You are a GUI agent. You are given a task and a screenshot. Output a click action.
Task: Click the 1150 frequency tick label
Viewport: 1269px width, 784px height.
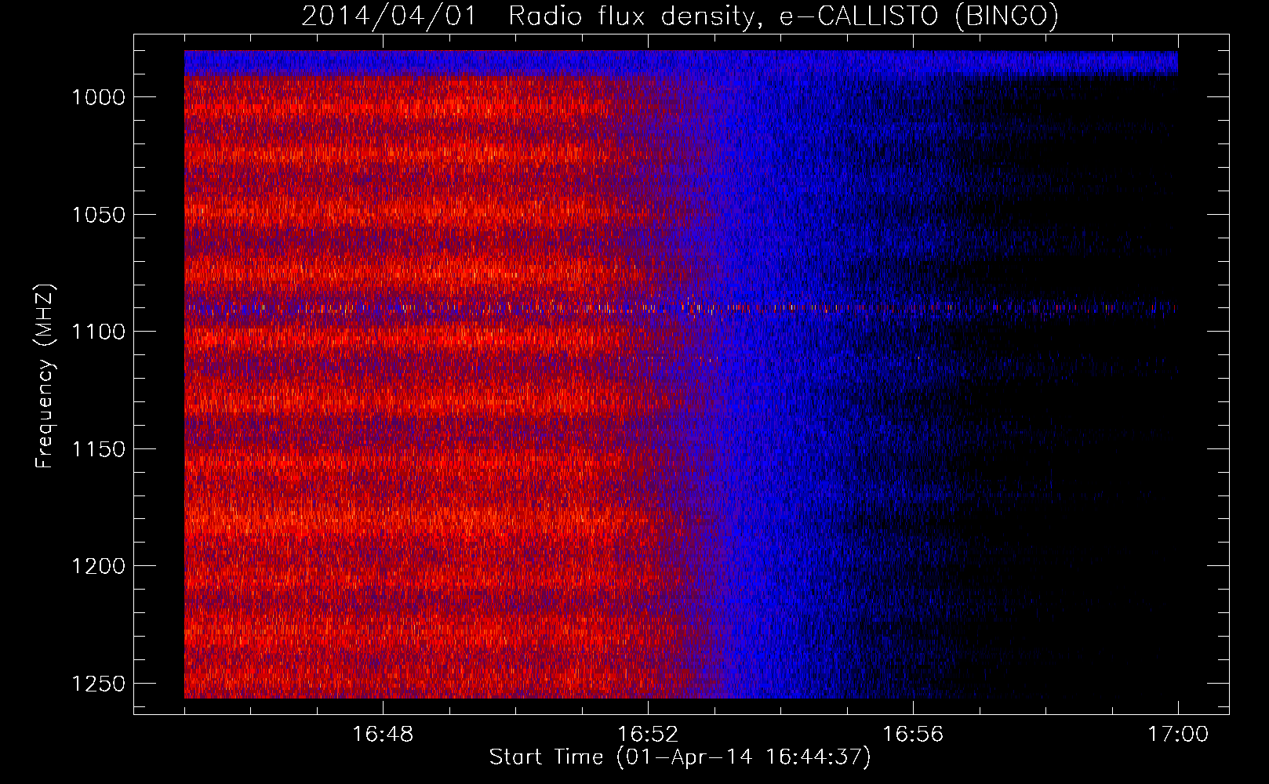click(98, 449)
